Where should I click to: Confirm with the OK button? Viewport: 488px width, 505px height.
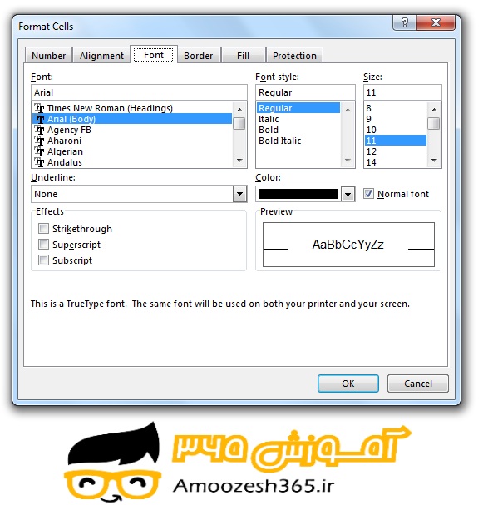(x=348, y=384)
